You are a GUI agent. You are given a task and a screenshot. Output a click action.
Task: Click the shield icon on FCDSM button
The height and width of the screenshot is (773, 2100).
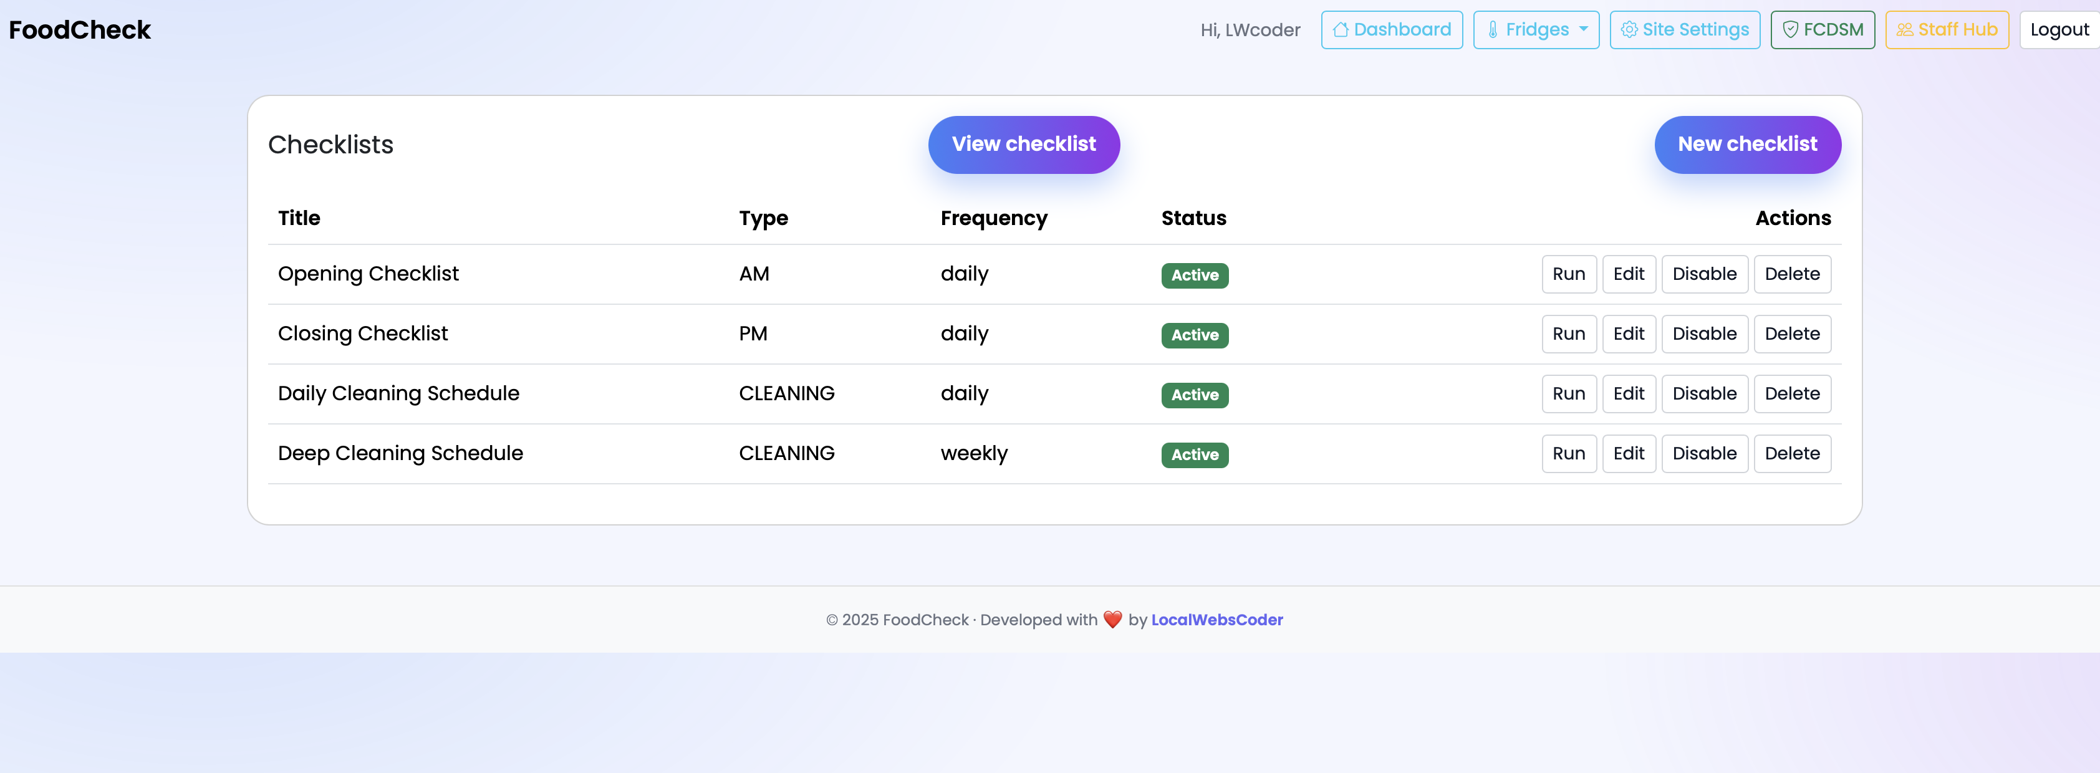click(1789, 29)
